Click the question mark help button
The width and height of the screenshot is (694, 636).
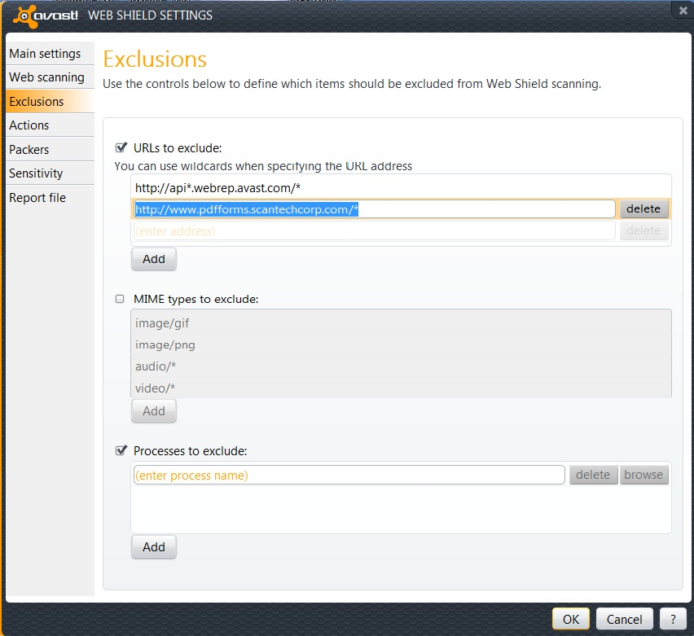coord(672,619)
